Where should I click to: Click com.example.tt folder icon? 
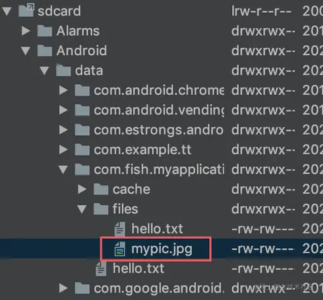(82, 149)
